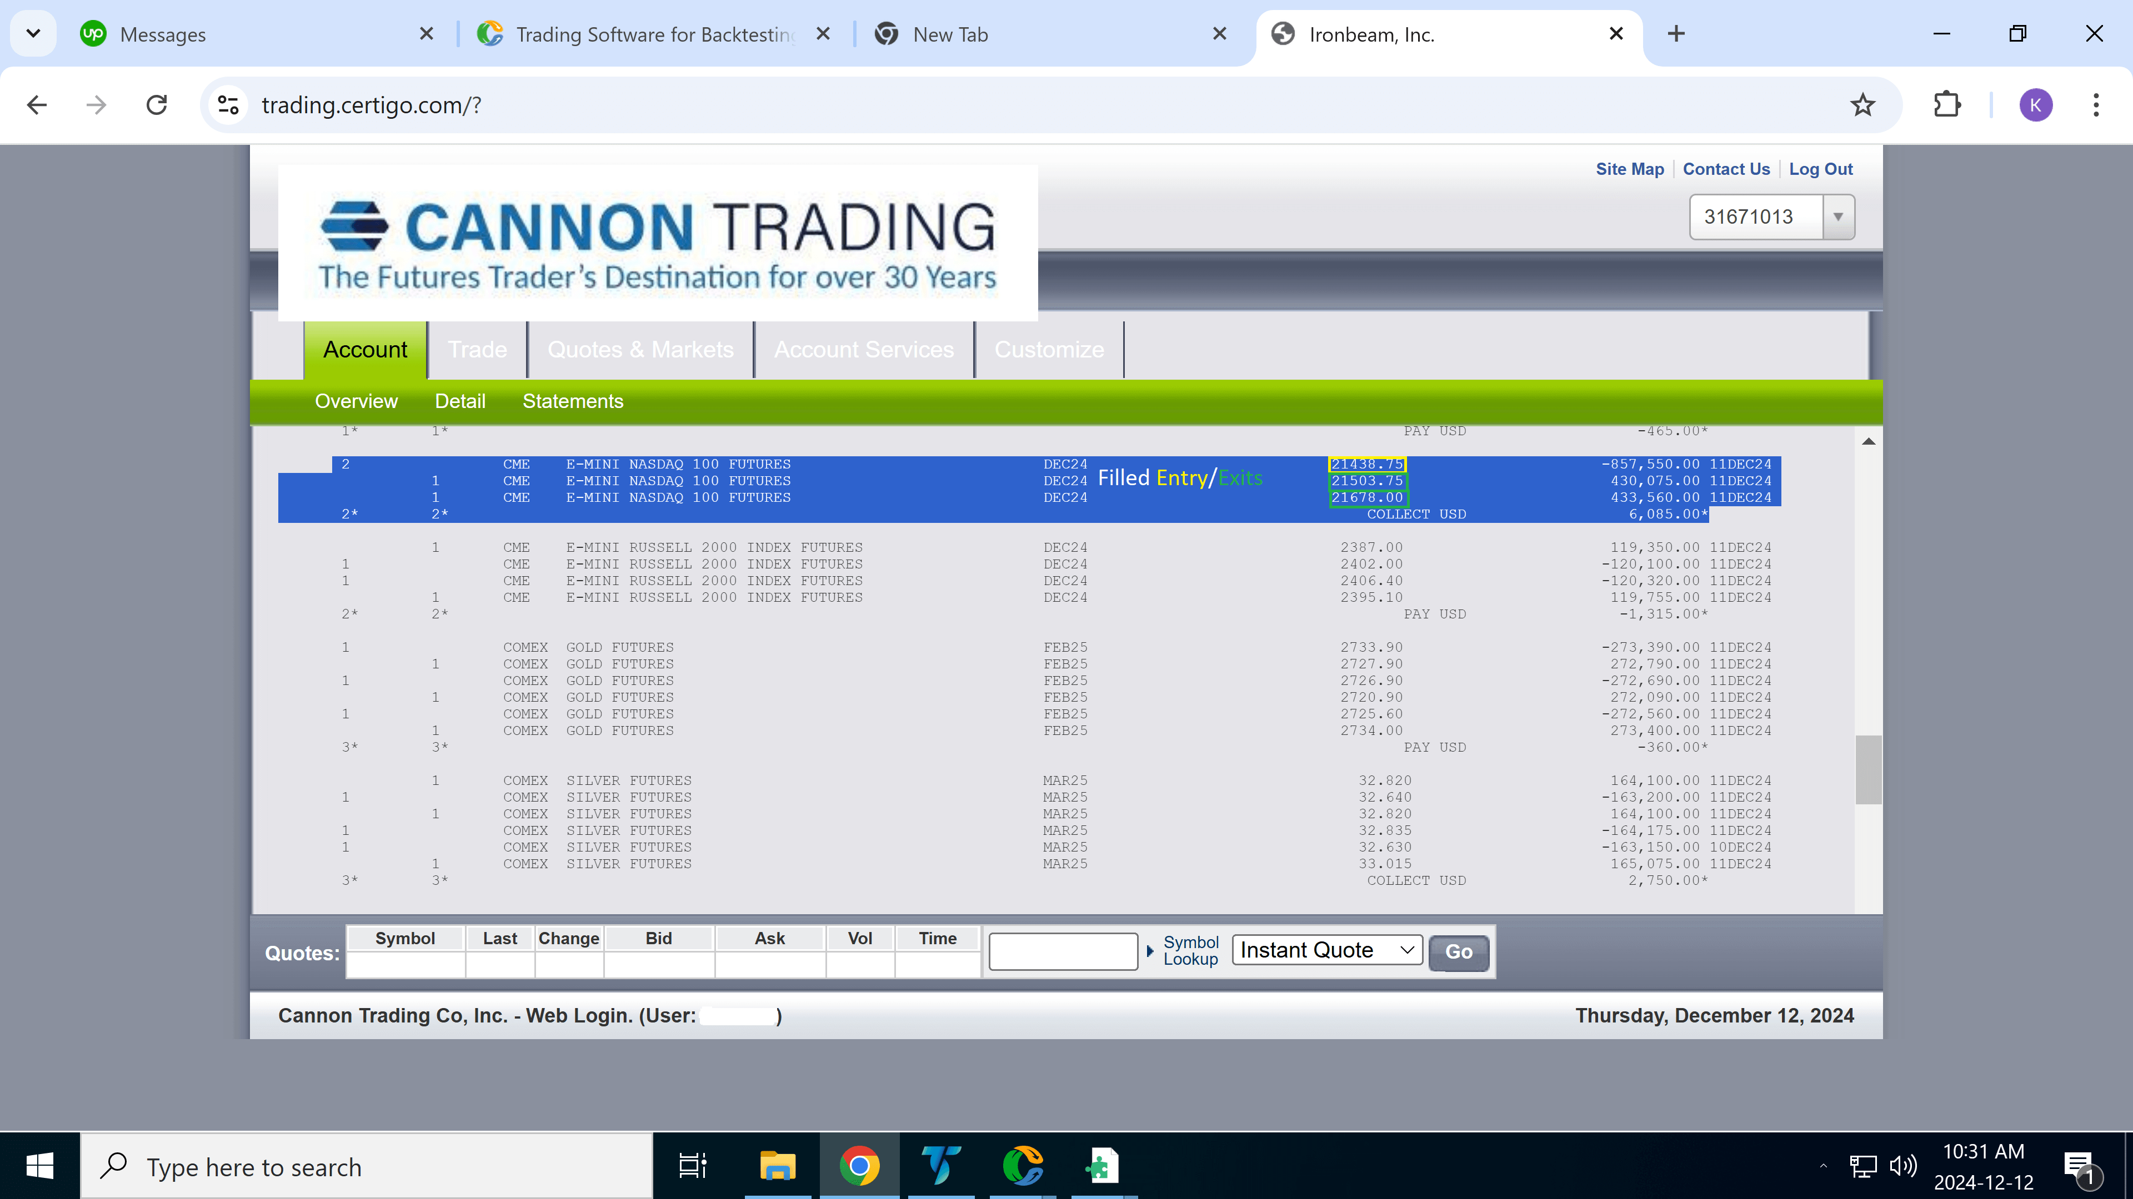This screenshot has height=1199, width=2133.
Task: Click the Nasdaq fill price 21503.75
Action: (1367, 481)
